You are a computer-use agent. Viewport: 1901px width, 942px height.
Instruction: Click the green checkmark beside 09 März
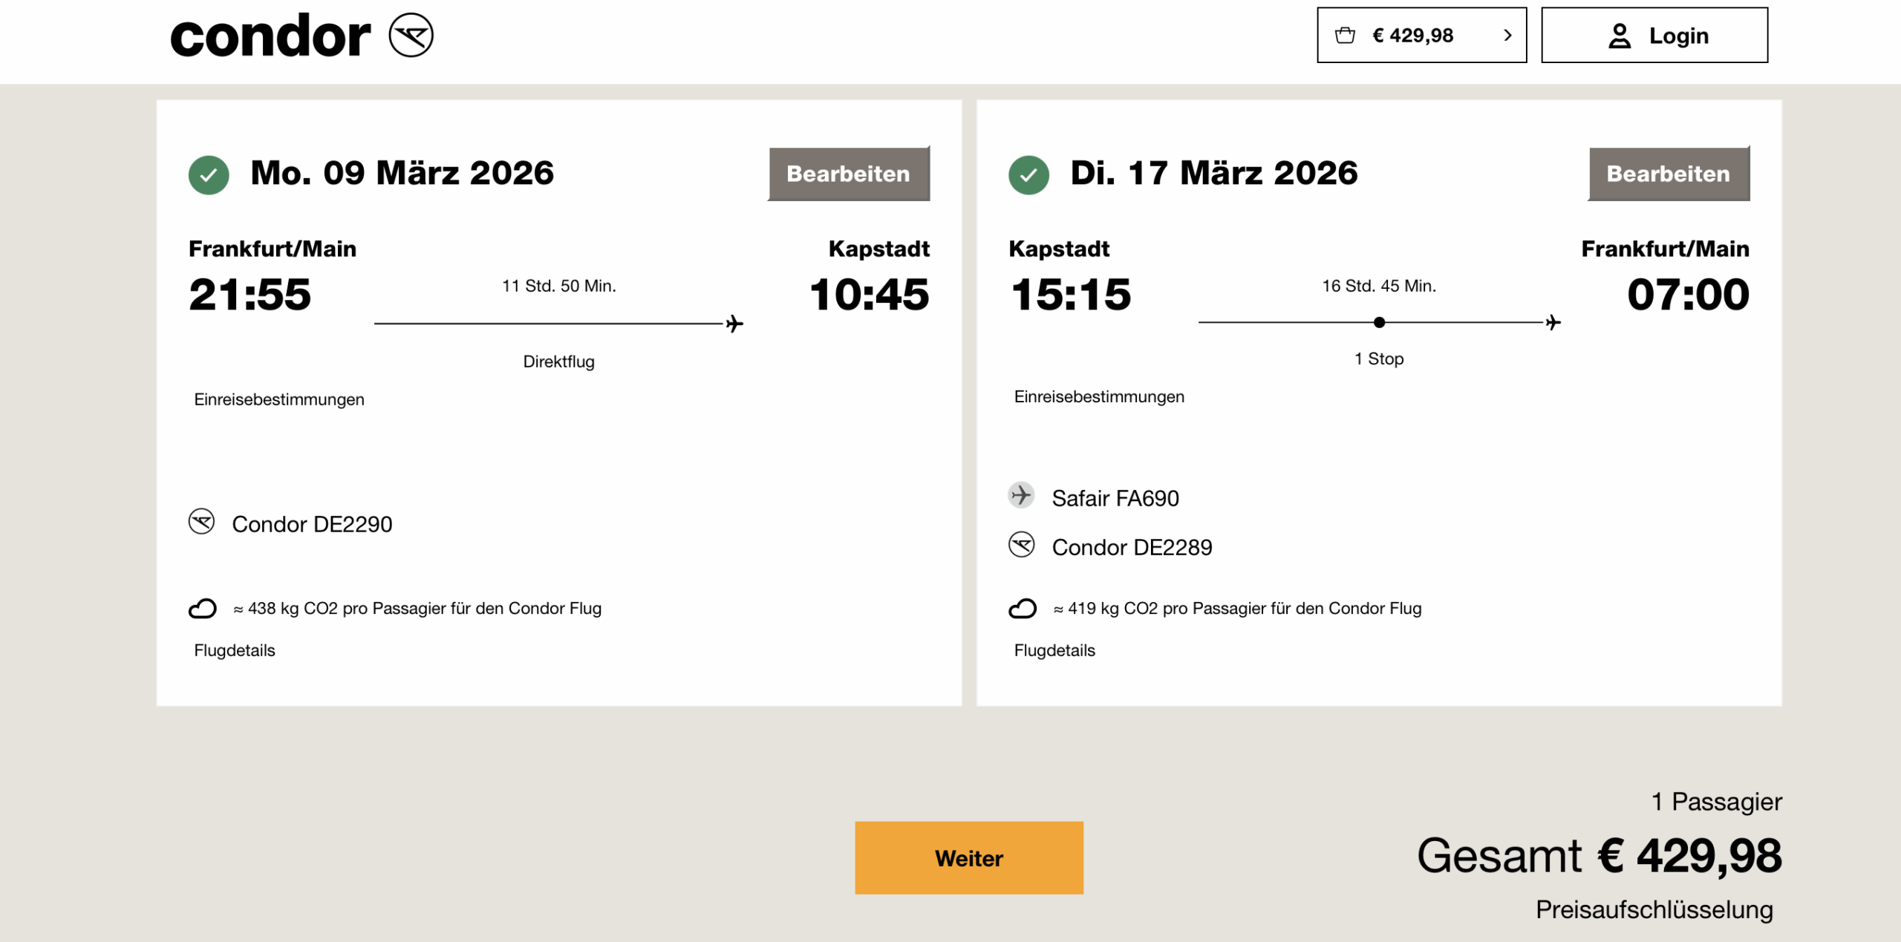coord(209,175)
